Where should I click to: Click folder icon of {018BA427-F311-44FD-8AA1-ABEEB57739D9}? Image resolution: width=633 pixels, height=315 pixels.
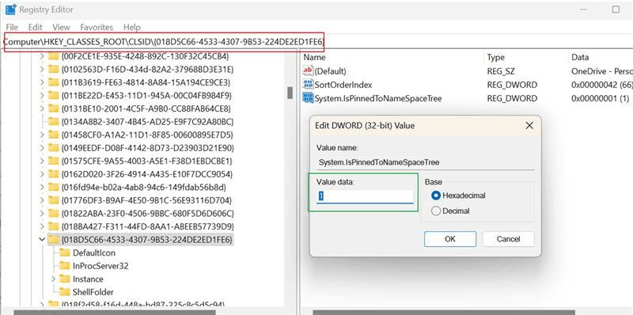pos(53,226)
